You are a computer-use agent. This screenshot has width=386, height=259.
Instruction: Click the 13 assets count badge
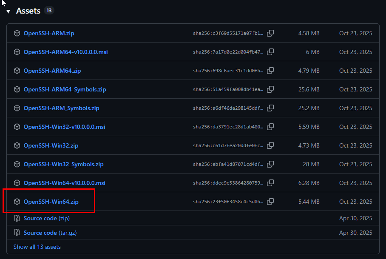[49, 11]
